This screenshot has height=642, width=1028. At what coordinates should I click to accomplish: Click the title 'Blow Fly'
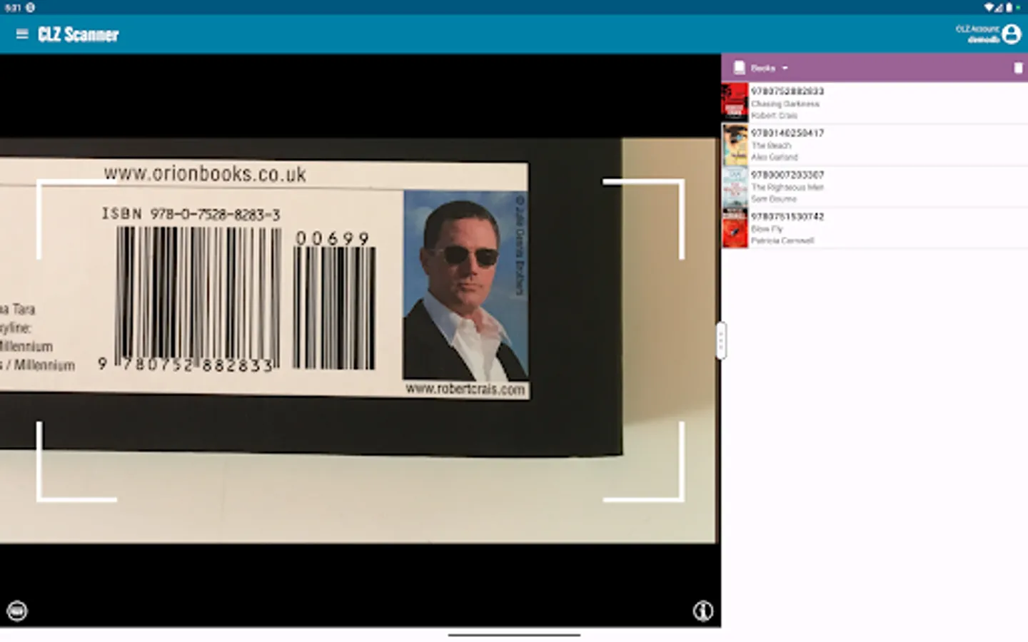coord(767,229)
